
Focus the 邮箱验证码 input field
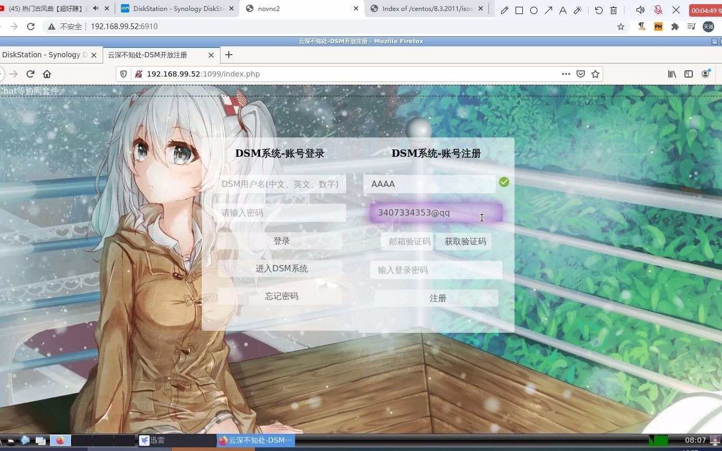(407, 241)
